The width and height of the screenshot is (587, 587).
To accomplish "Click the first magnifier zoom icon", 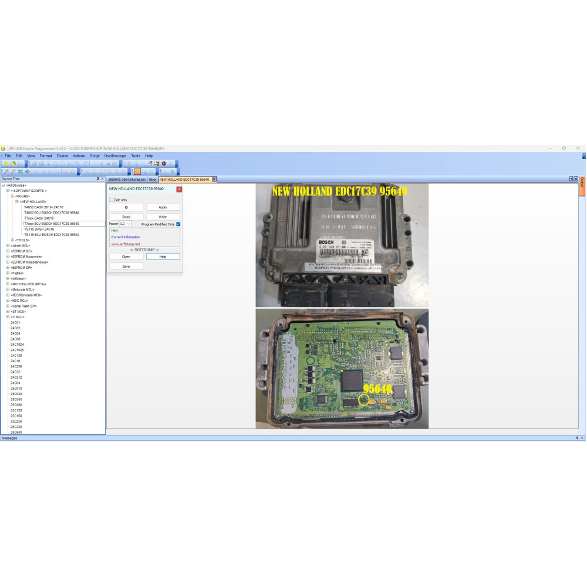I will coord(6,171).
